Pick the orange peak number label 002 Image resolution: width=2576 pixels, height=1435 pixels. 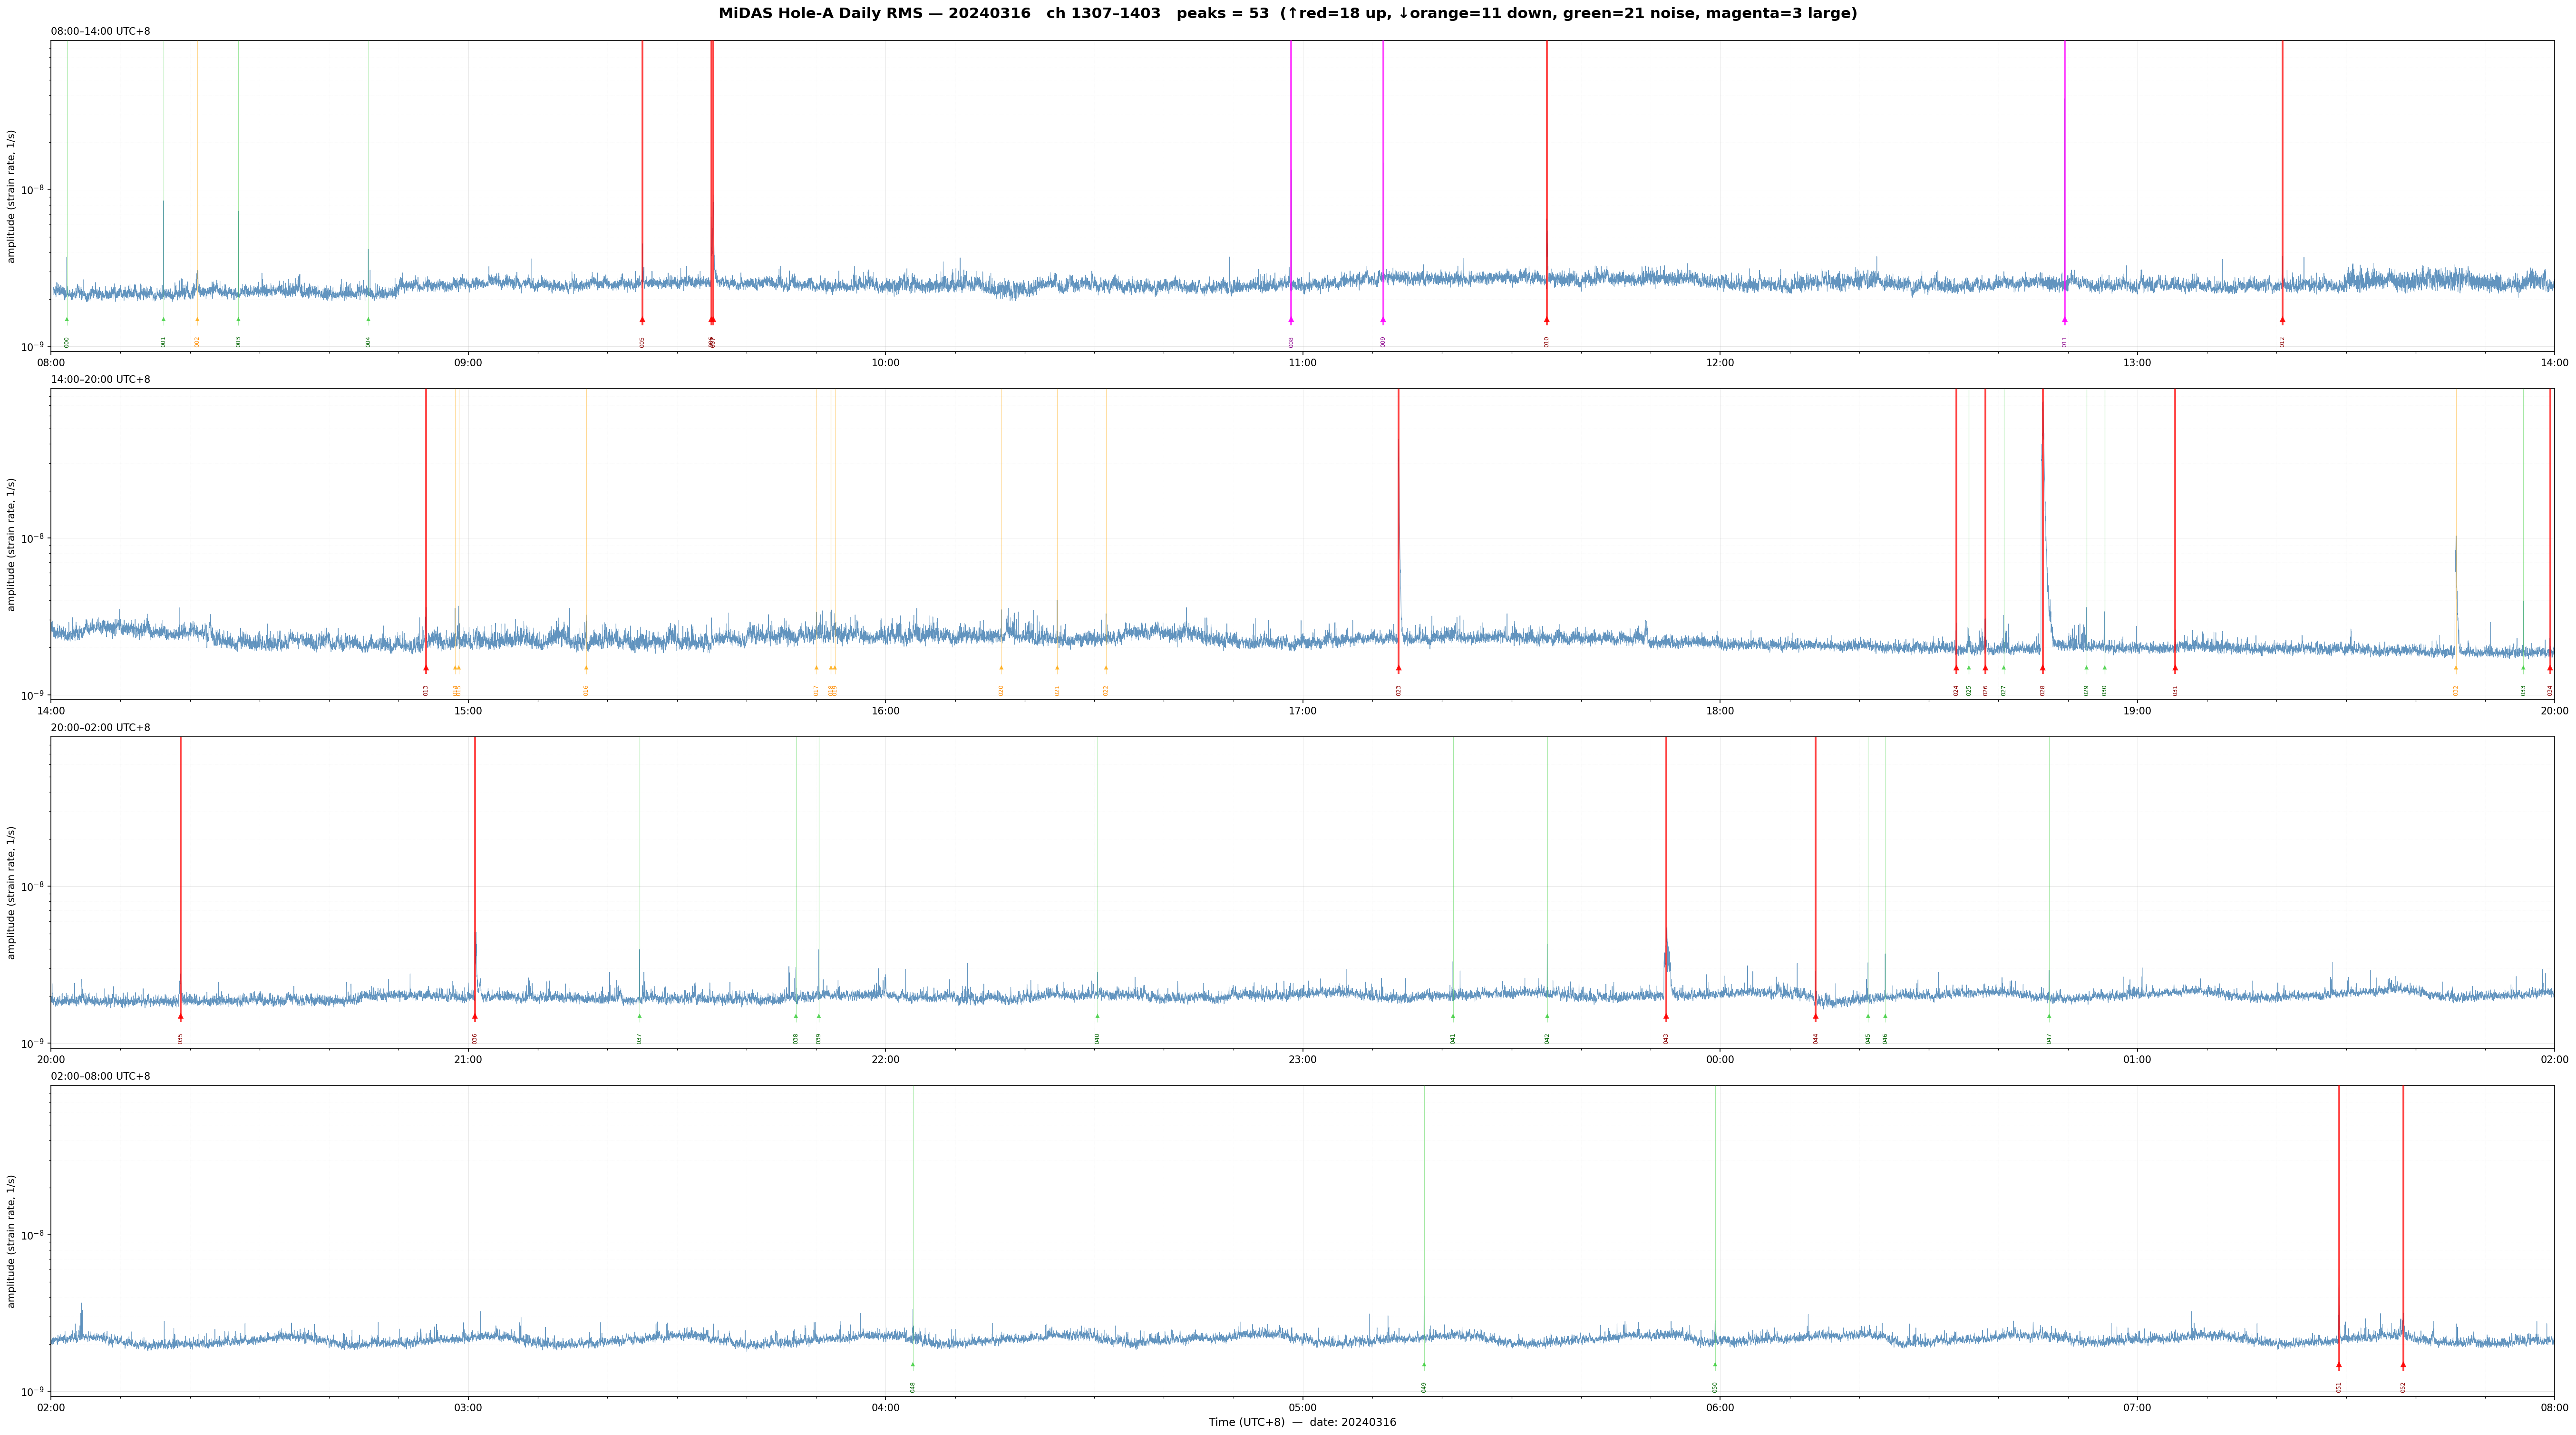[x=197, y=342]
